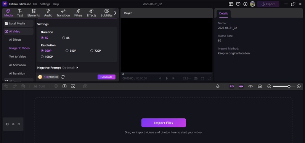This screenshot has height=143, width=305.
Task: Toggle the second purple timeline snap icon
Action: [x=241, y=86]
